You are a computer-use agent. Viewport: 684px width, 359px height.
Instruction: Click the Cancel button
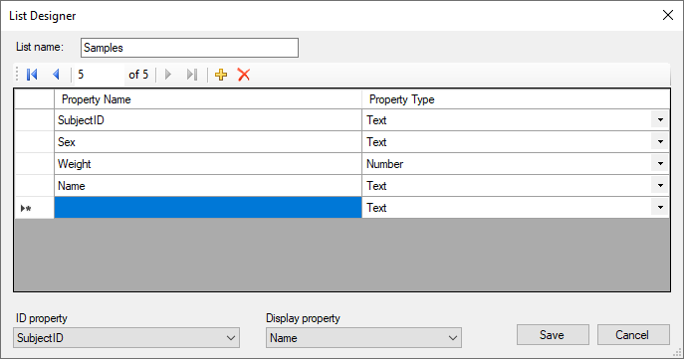(633, 334)
